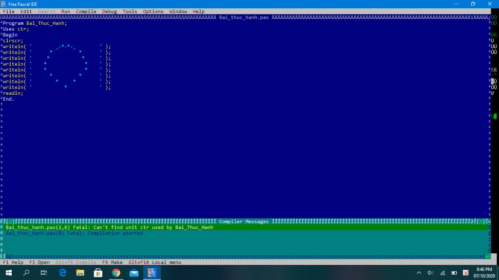Launch Google Chrome from taskbar
This screenshot has height=280, width=499.
(116, 273)
